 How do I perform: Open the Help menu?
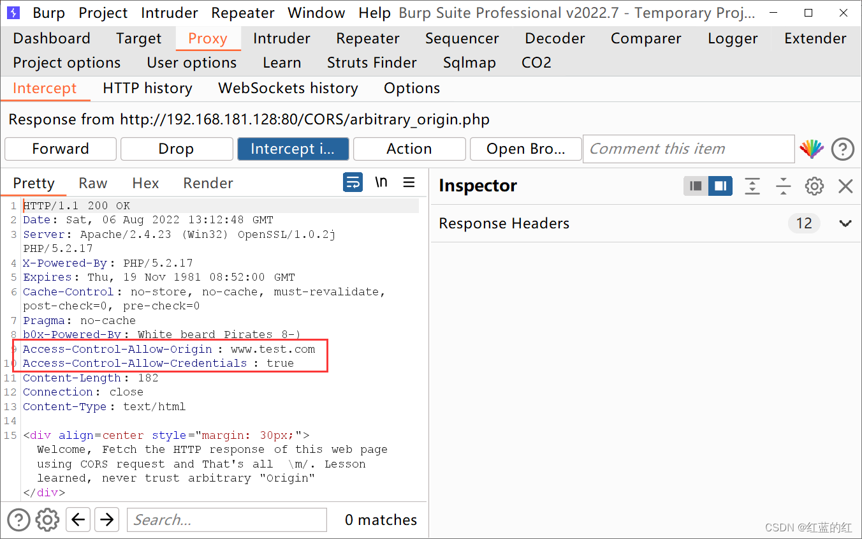(x=374, y=13)
